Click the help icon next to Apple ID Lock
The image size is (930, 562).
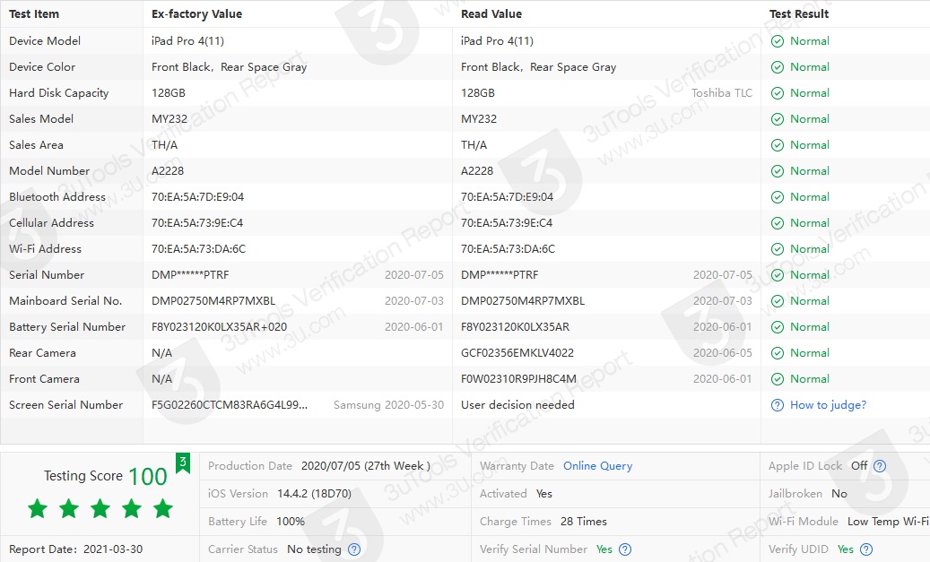point(880,466)
